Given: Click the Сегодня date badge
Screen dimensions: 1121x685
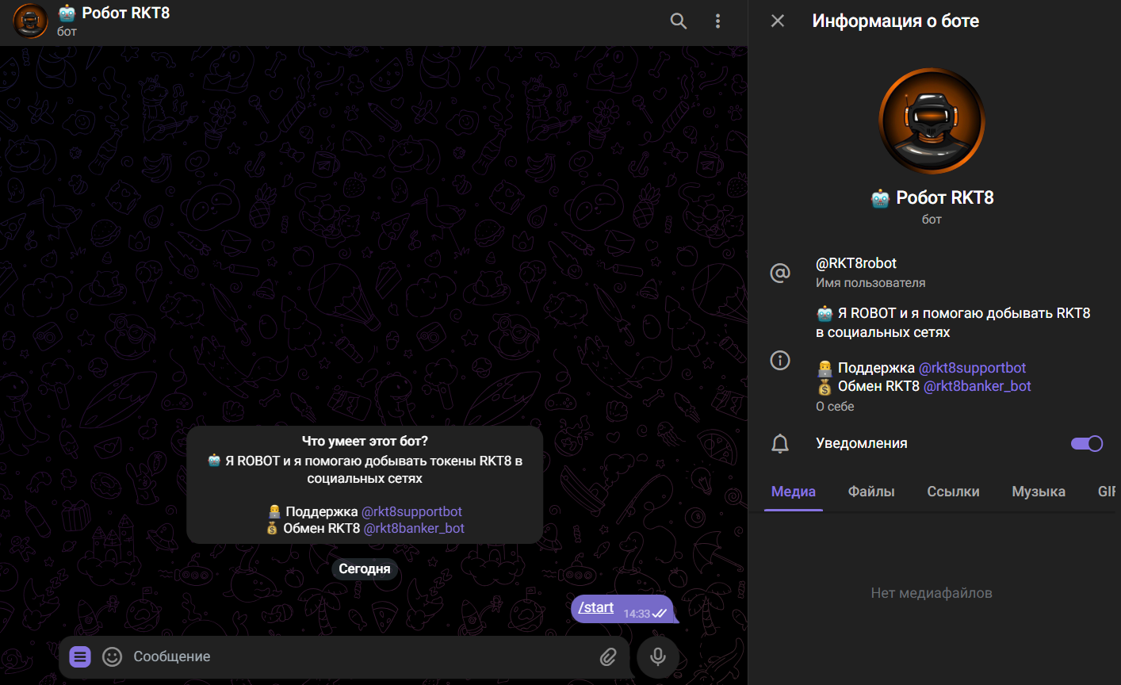Looking at the screenshot, I should [x=365, y=569].
